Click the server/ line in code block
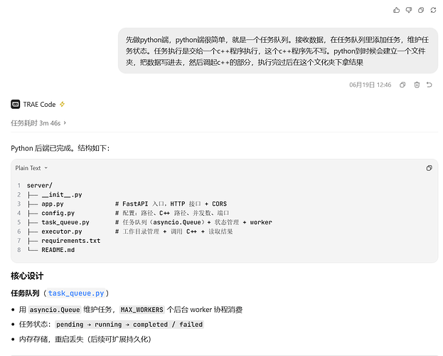This screenshot has width=443, height=356. (x=40, y=186)
